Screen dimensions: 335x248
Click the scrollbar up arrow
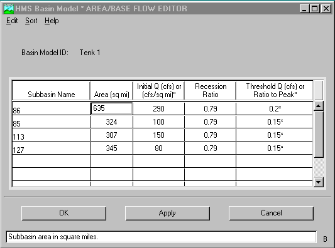[x=318, y=106]
